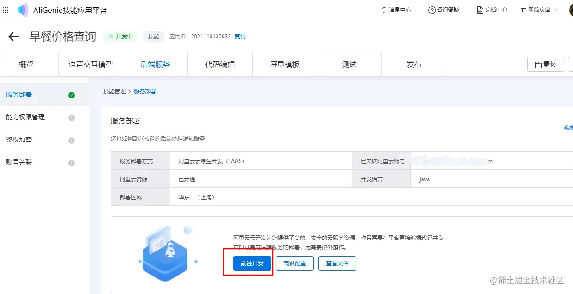Image resolution: width=573 pixels, height=294 pixels.
Task: Click the cloud robot illustration
Action: (x=169, y=254)
